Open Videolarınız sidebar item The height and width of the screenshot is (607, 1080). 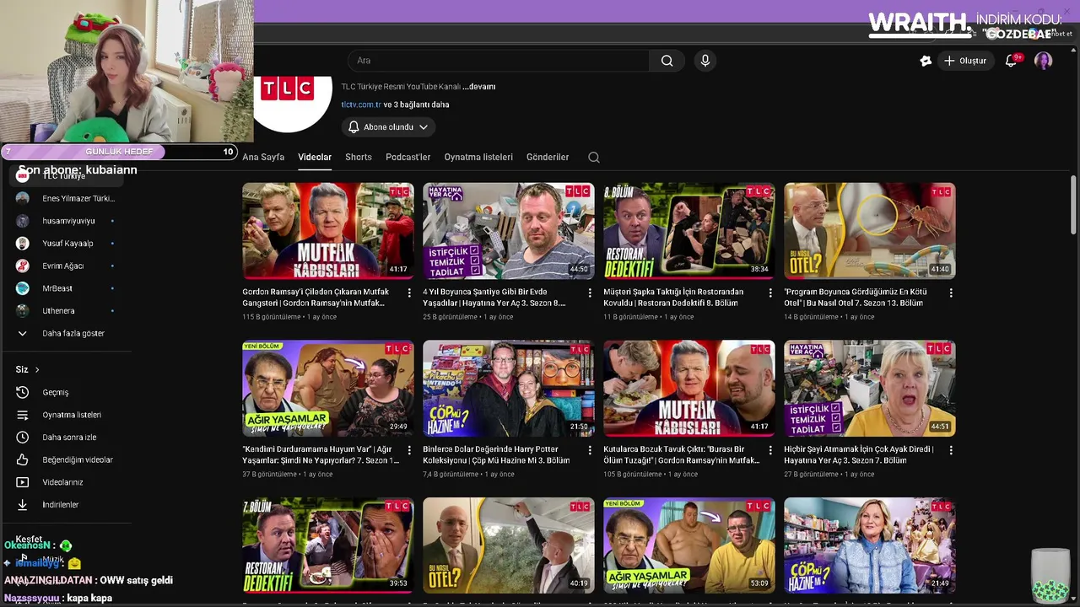pos(63,482)
